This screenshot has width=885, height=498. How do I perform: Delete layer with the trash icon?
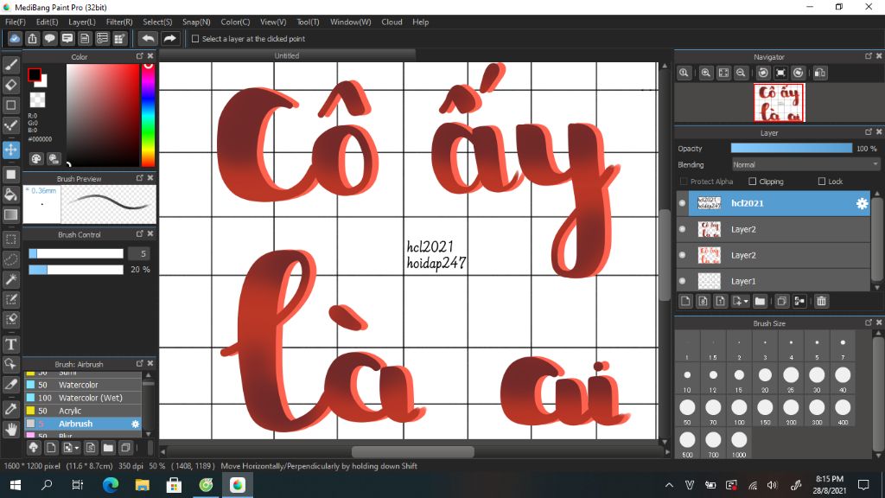click(x=821, y=302)
